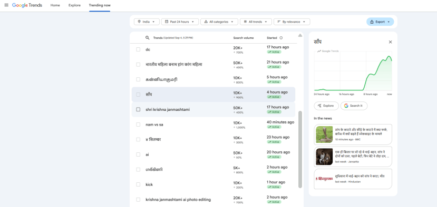Click the search magnifier icon in trends header
Image resolution: width=437 pixels, height=207 pixels.
[x=148, y=38]
